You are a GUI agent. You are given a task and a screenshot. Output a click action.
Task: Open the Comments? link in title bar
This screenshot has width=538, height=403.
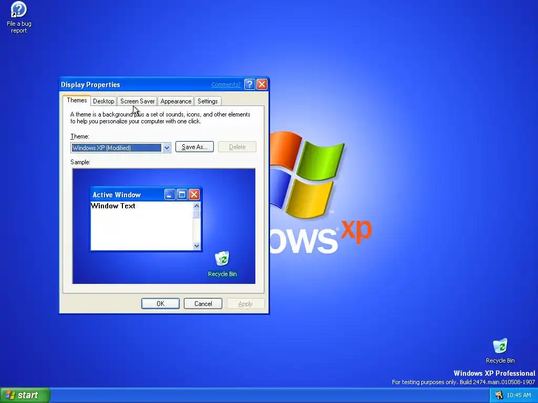[x=226, y=84]
